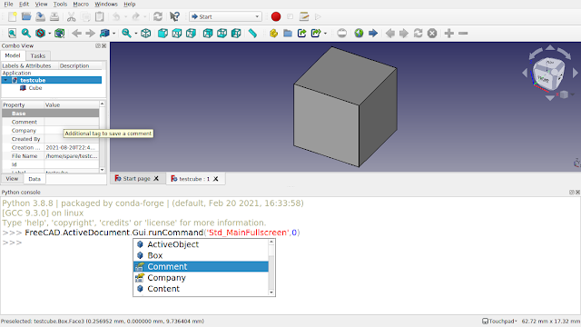Switch to top view cube icon
The width and height of the screenshot is (581, 327).
pos(177,34)
